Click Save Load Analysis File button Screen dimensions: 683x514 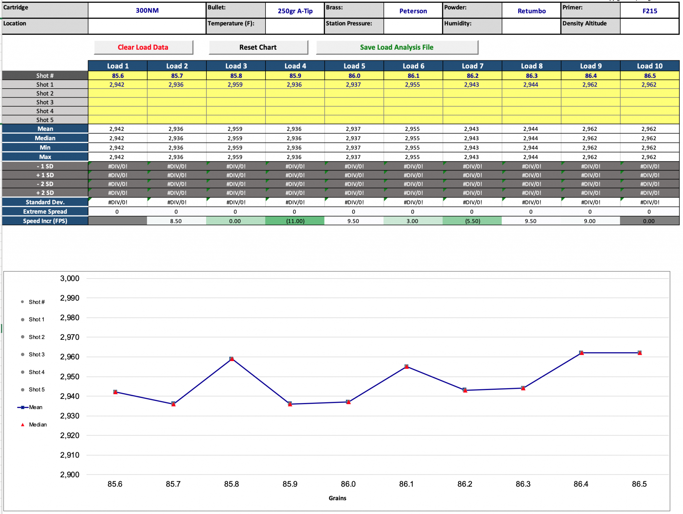tap(397, 47)
